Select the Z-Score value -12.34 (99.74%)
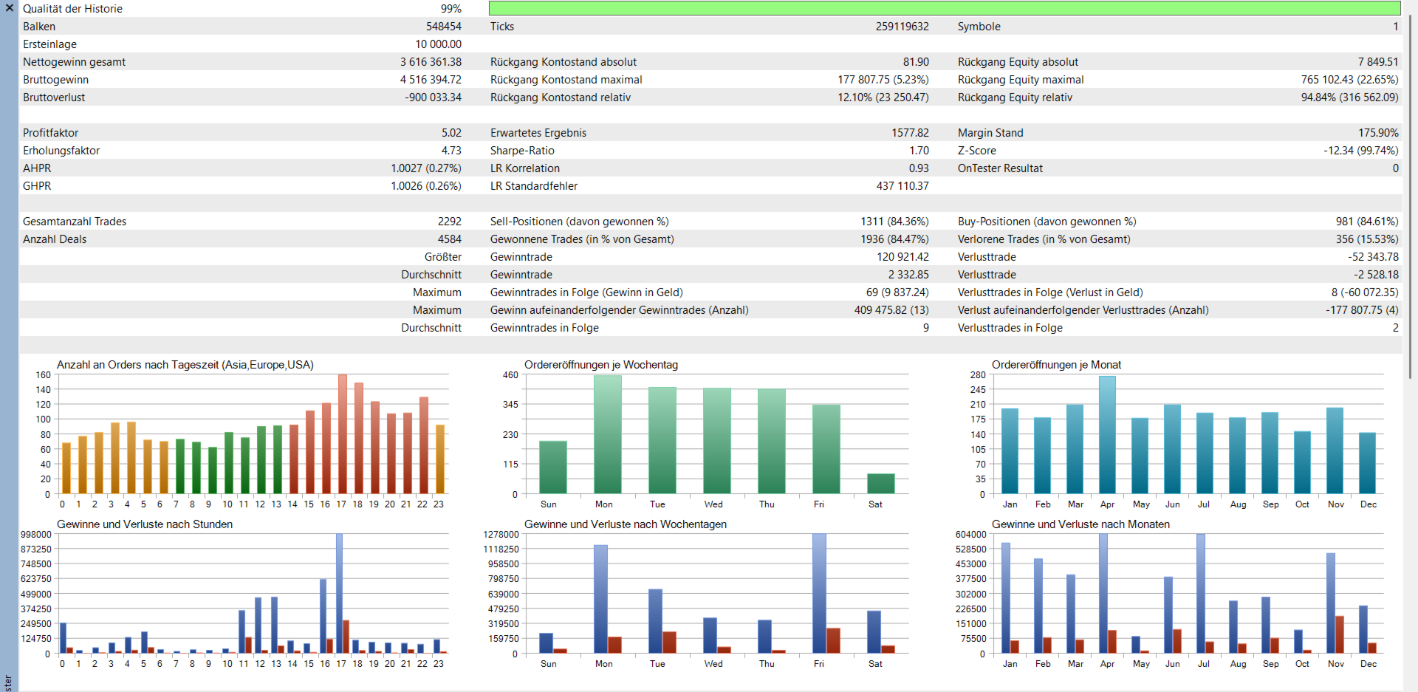 1360,151
